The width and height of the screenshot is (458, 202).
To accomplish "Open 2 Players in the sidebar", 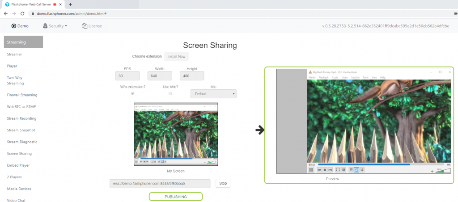I will click(14, 177).
